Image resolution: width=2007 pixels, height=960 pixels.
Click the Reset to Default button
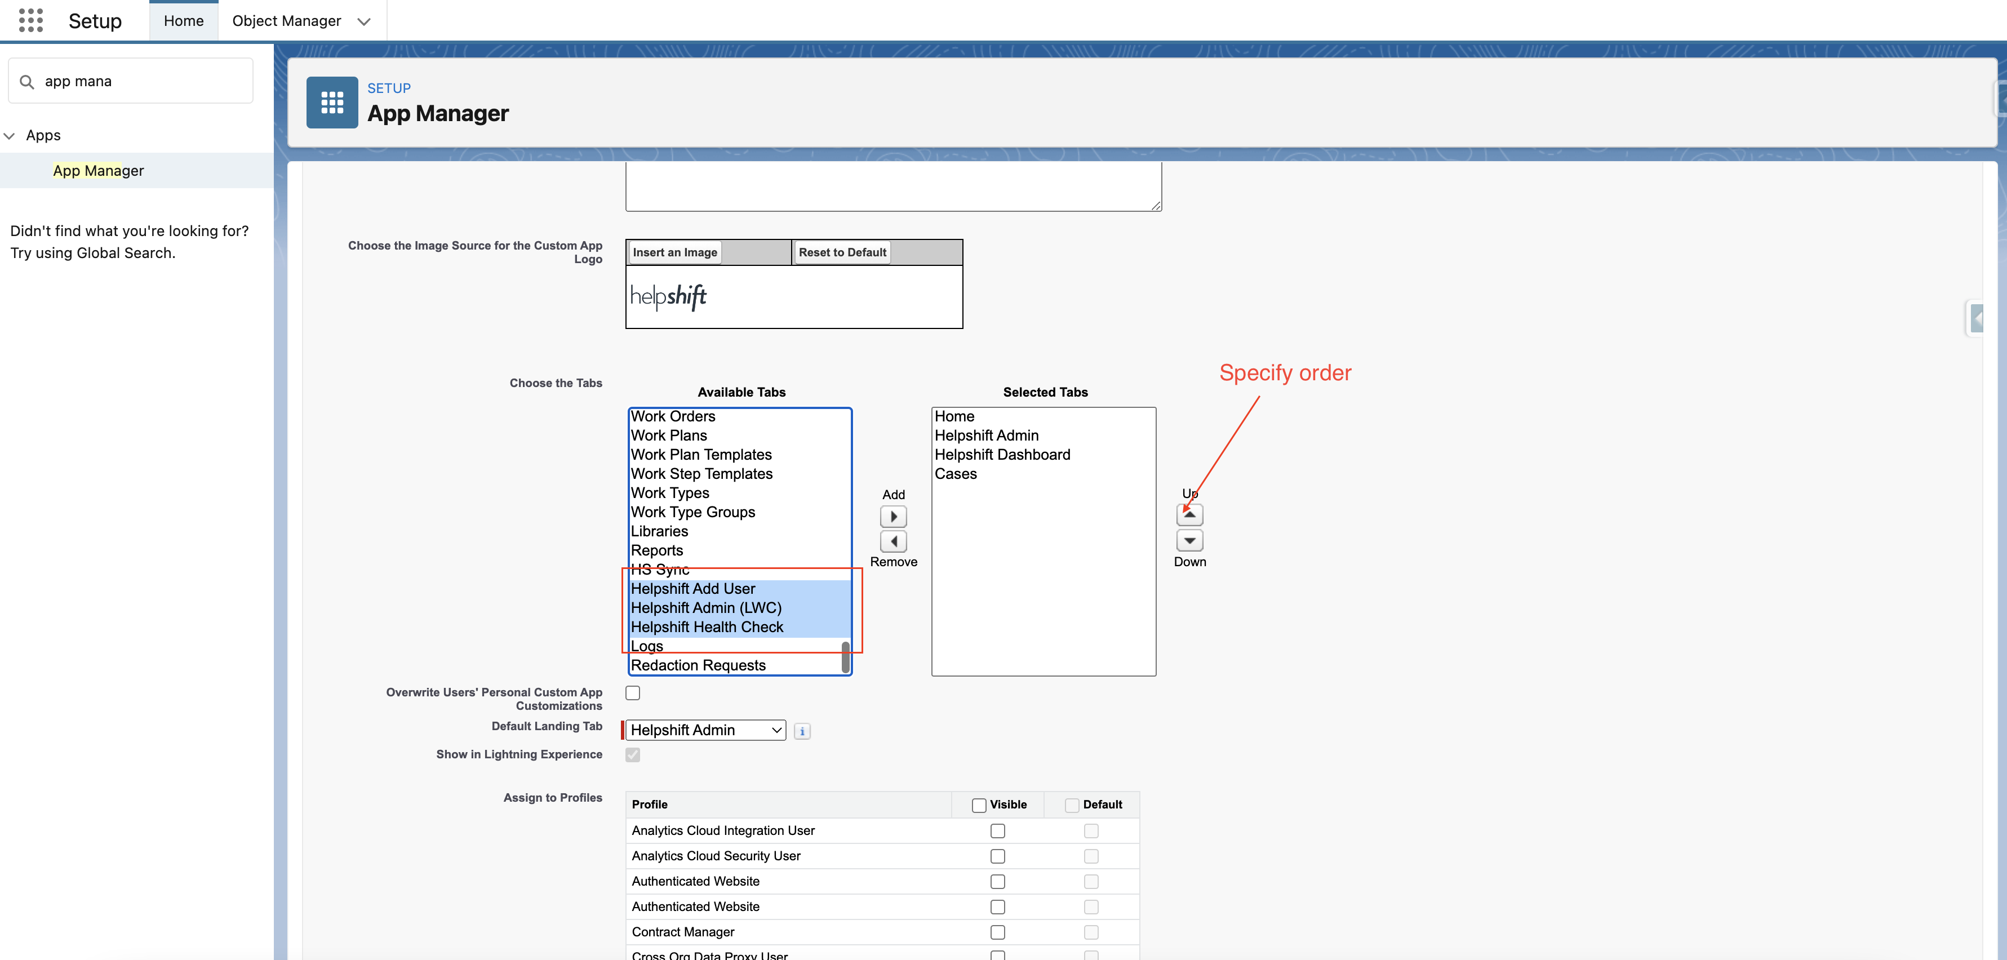(841, 252)
